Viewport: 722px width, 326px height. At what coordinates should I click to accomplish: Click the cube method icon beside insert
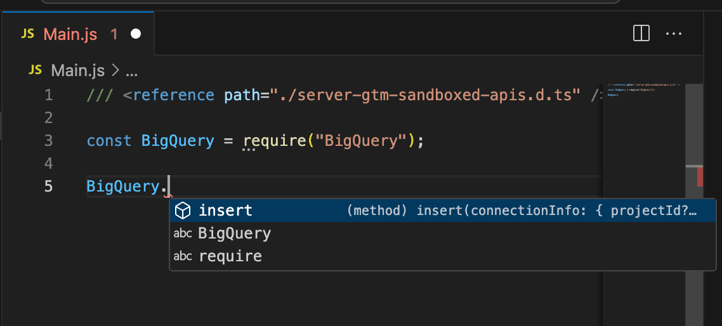183,211
